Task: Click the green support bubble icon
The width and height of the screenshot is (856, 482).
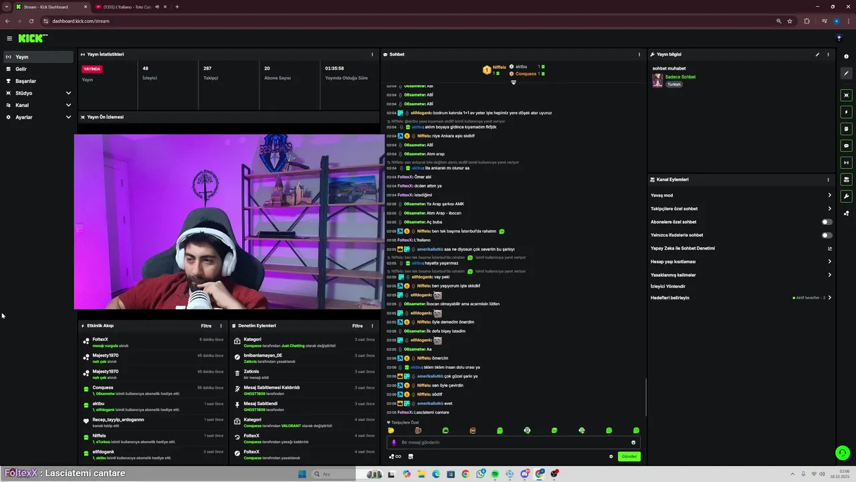Action: (x=843, y=453)
